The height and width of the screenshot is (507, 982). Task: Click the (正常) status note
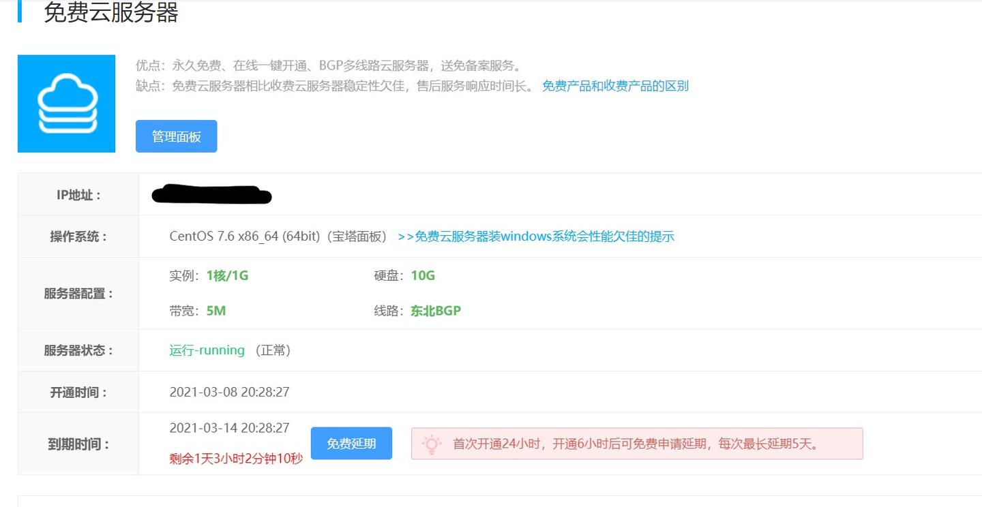273,350
